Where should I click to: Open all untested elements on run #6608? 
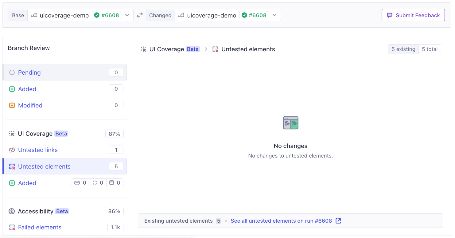(x=282, y=220)
